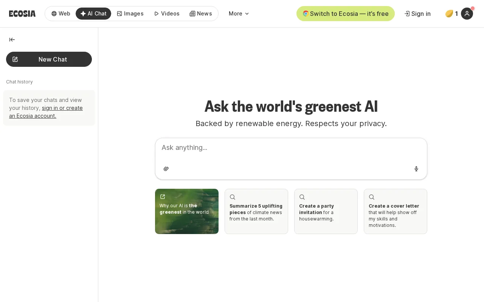
Task: Start a New Chat
Action: pos(49,59)
